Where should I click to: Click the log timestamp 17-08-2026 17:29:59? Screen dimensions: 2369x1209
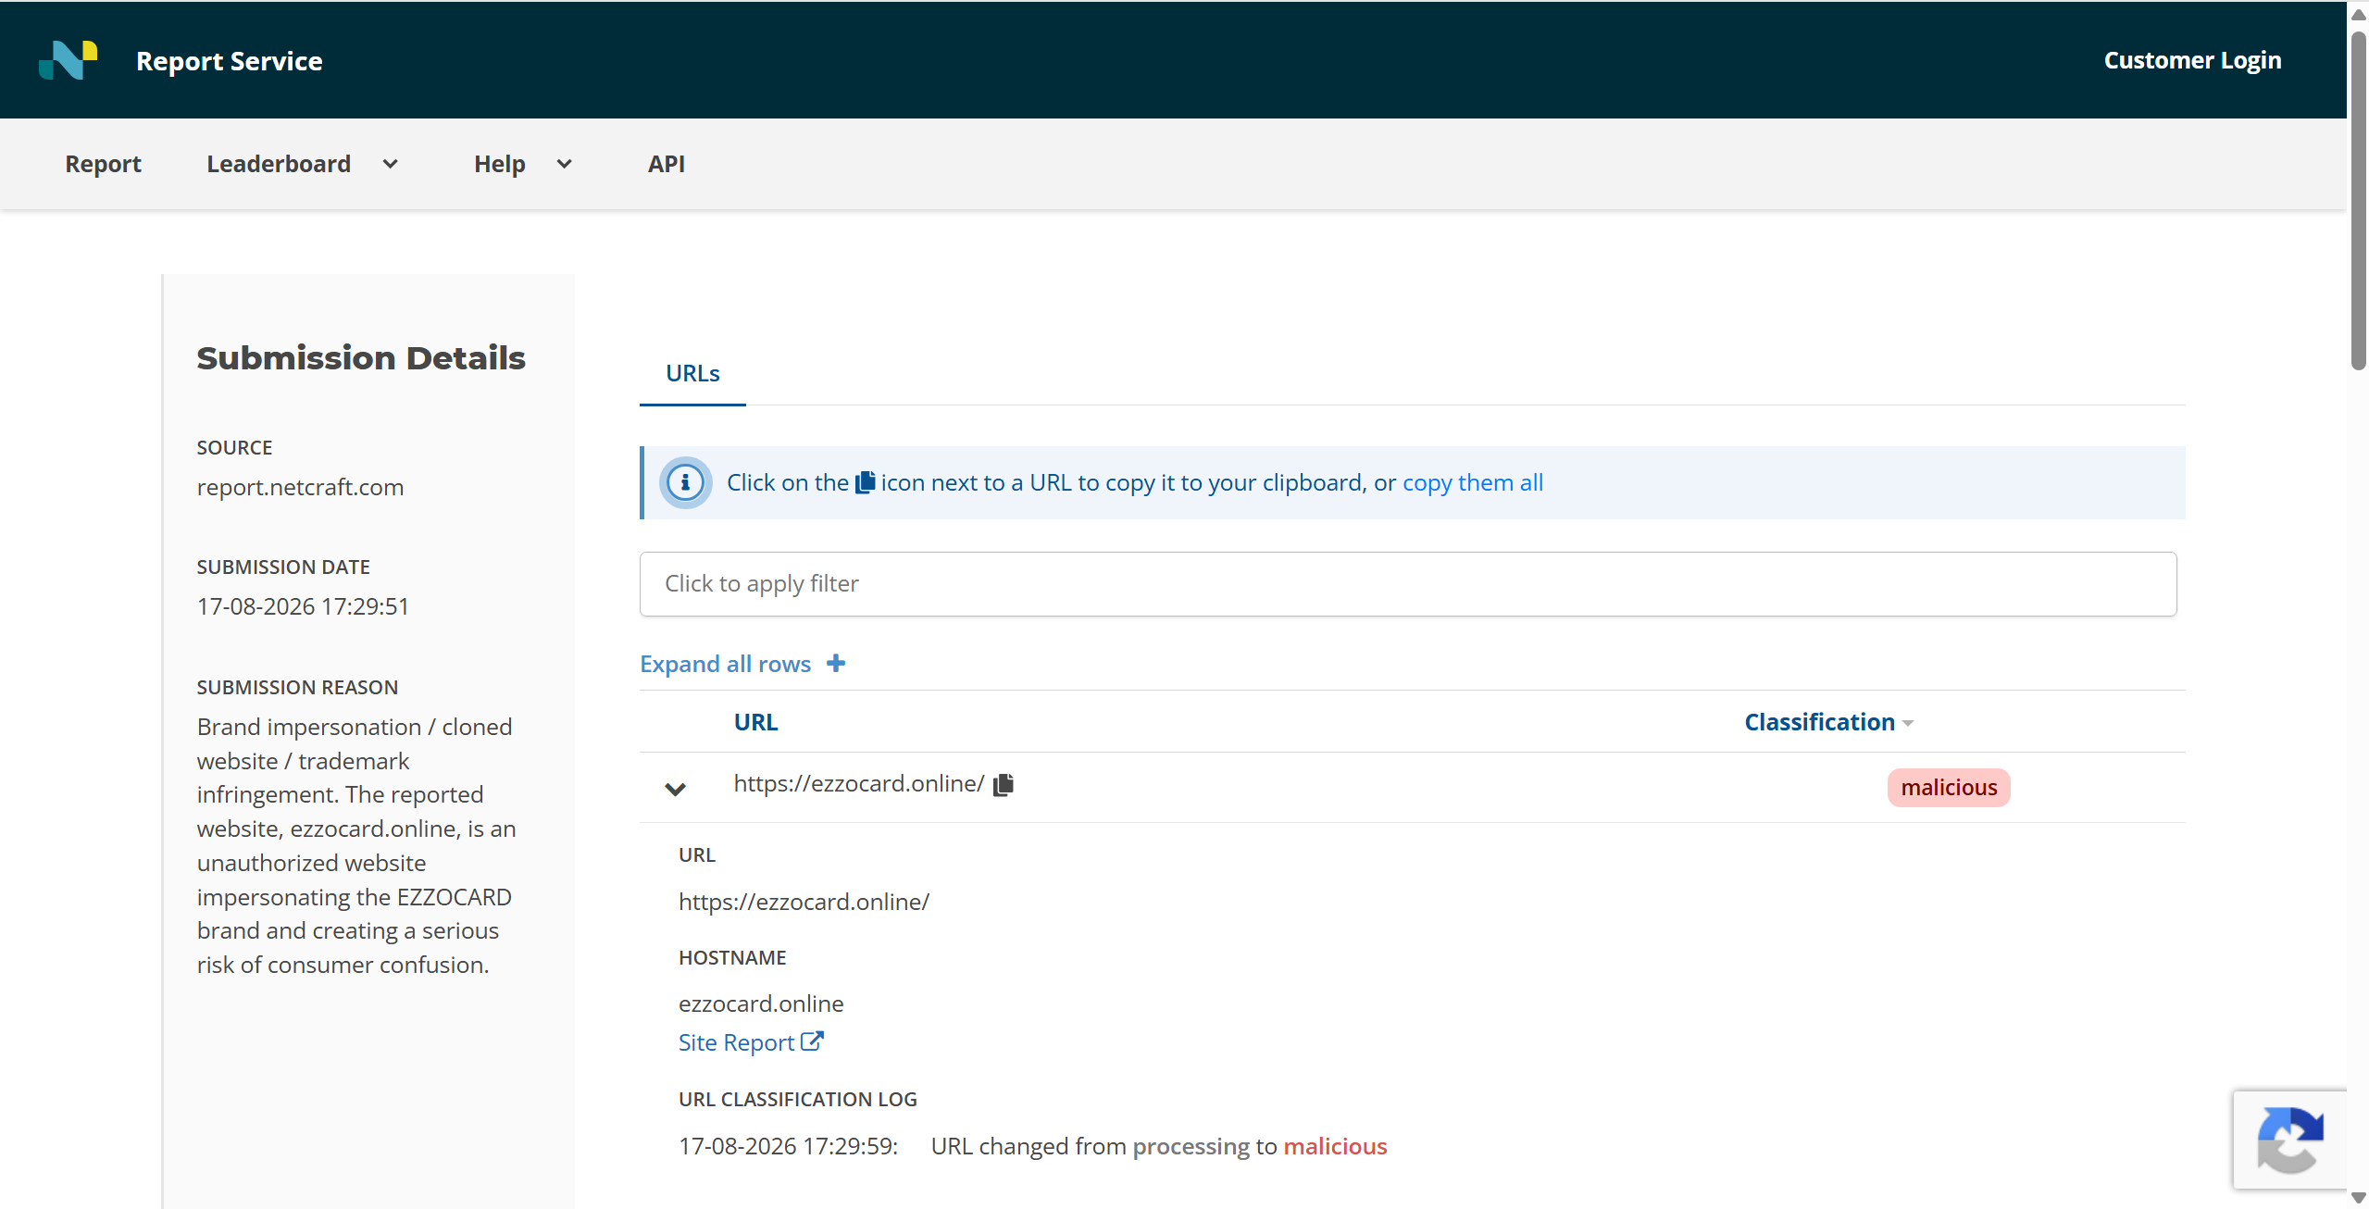tap(788, 1146)
